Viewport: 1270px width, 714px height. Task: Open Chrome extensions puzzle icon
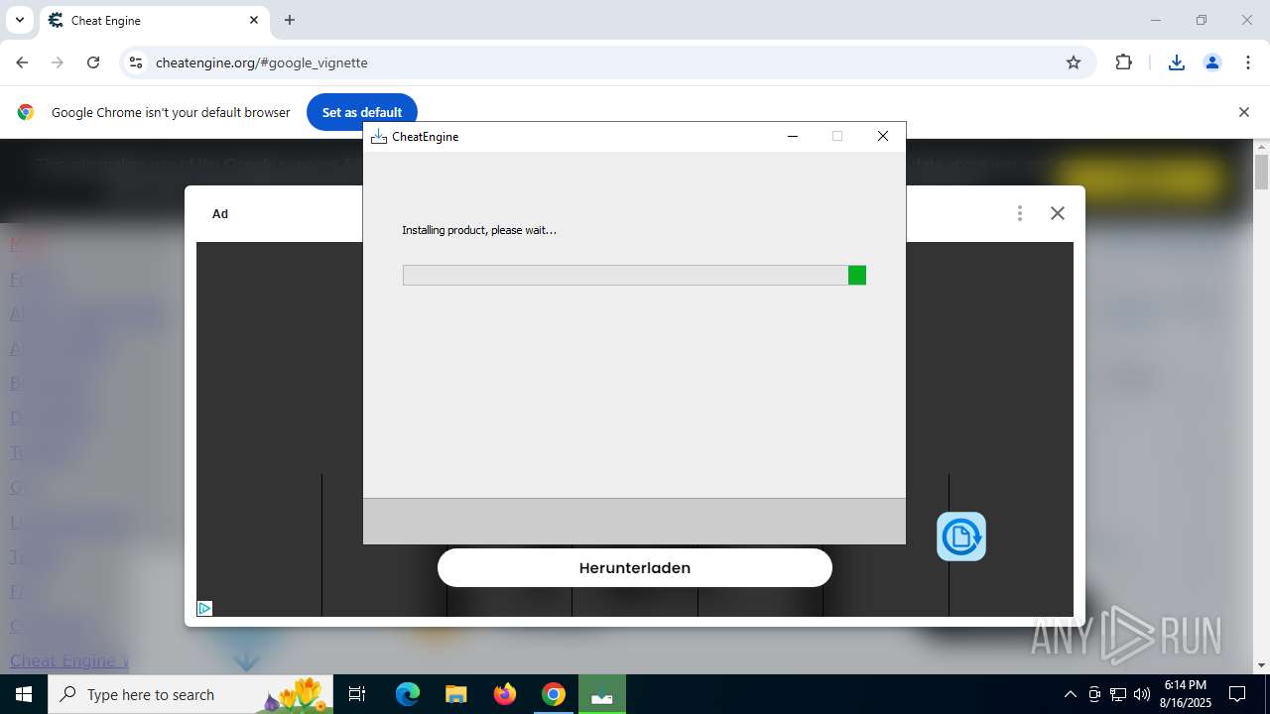pyautogui.click(x=1123, y=62)
